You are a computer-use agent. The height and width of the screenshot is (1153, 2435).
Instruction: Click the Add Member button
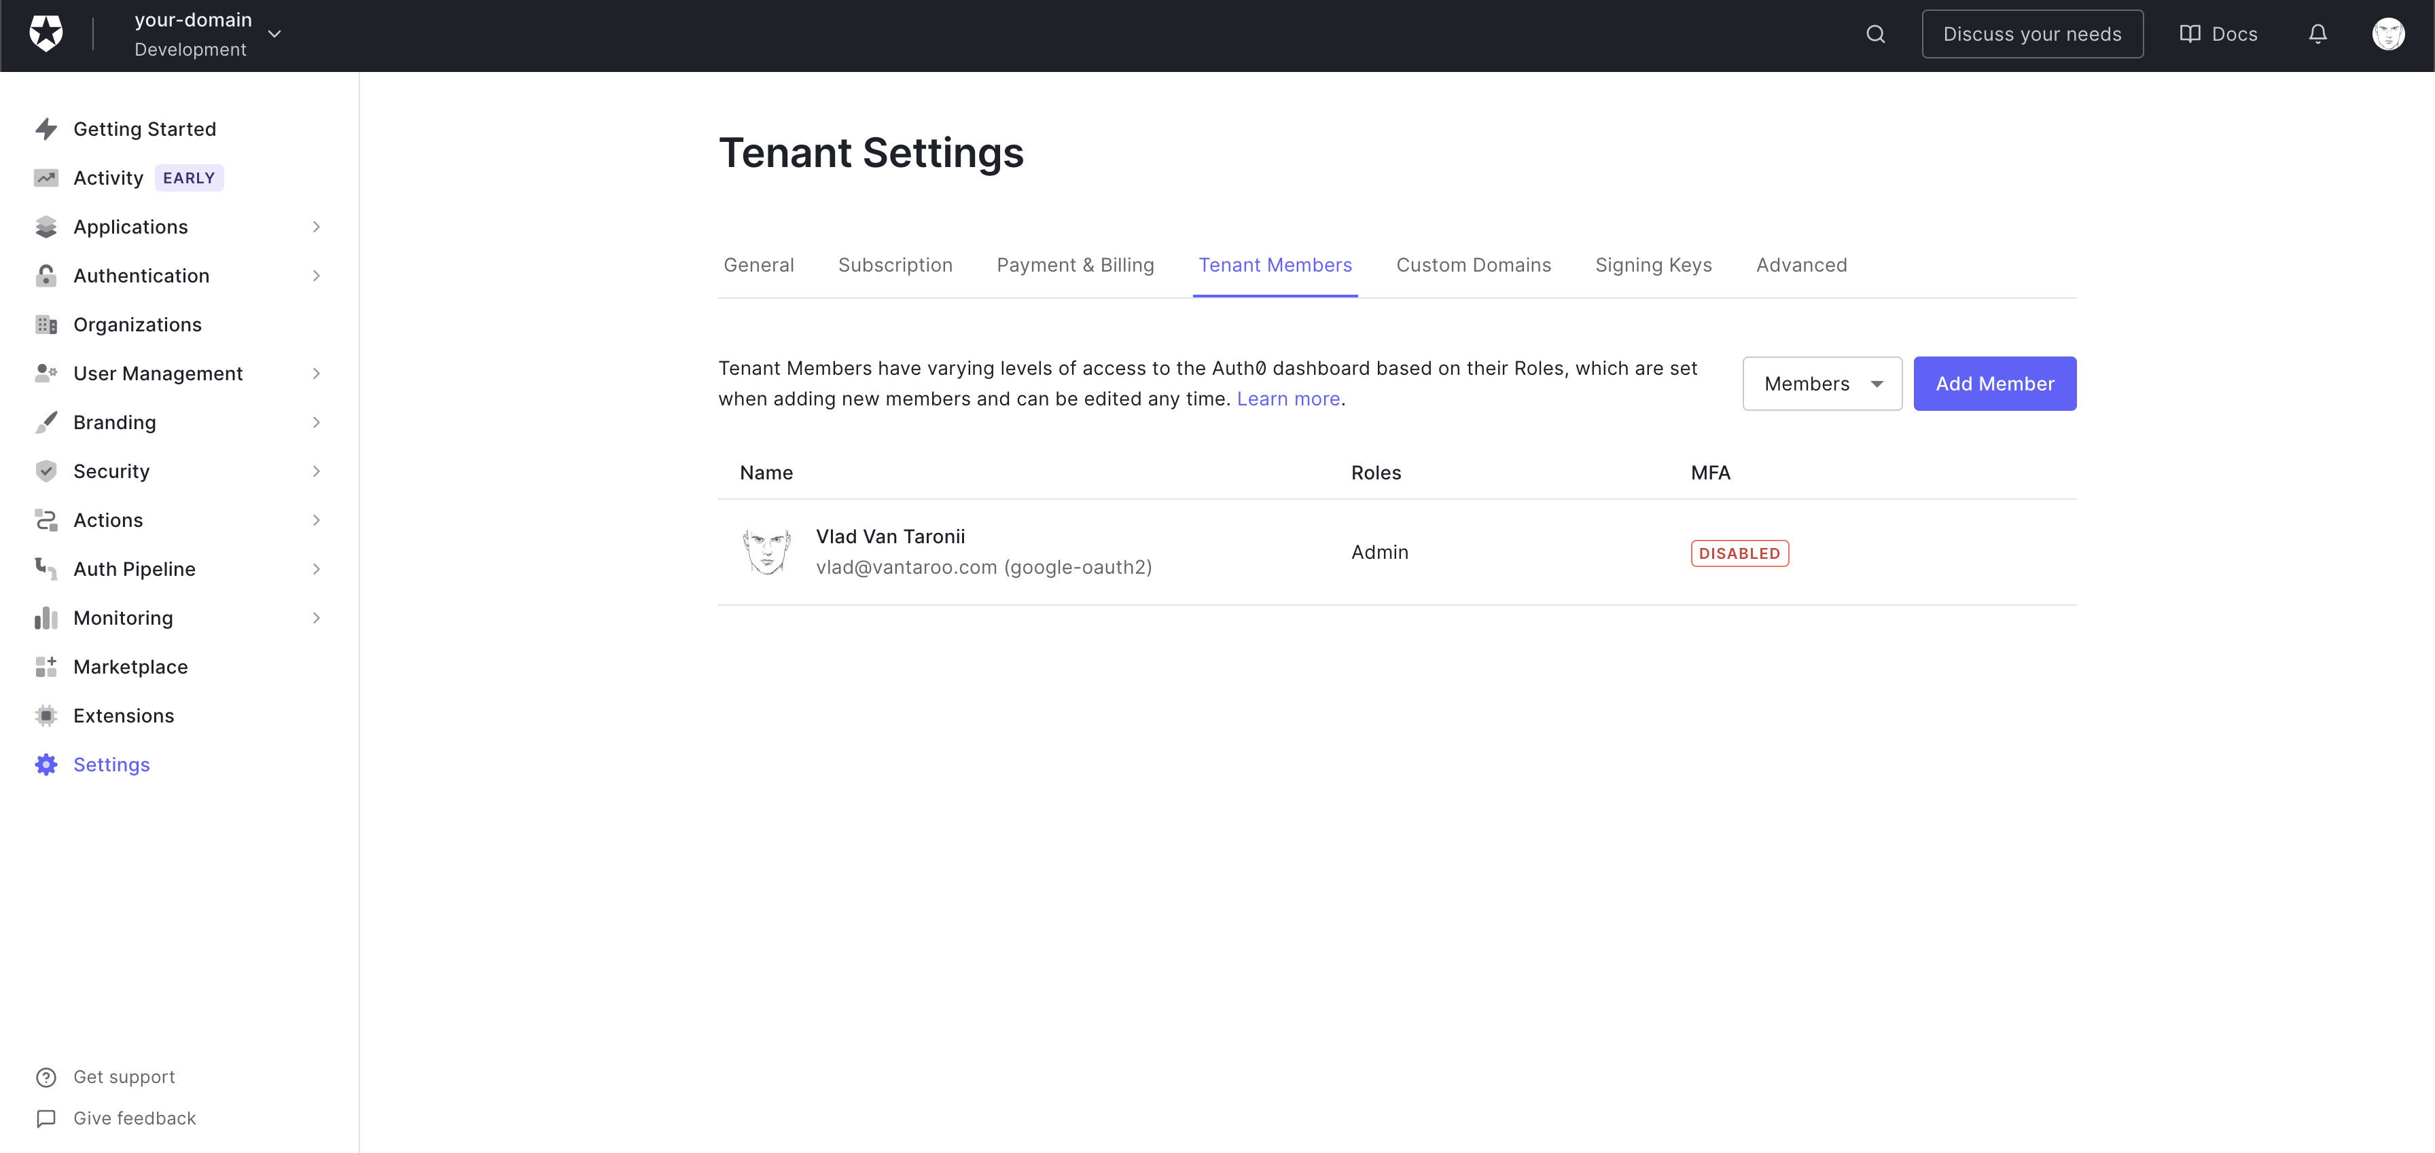click(x=1995, y=383)
